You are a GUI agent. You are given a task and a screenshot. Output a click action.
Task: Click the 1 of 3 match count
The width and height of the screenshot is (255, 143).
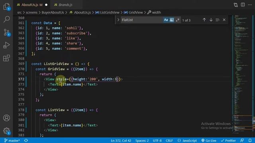pyautogui.click(x=186, y=20)
